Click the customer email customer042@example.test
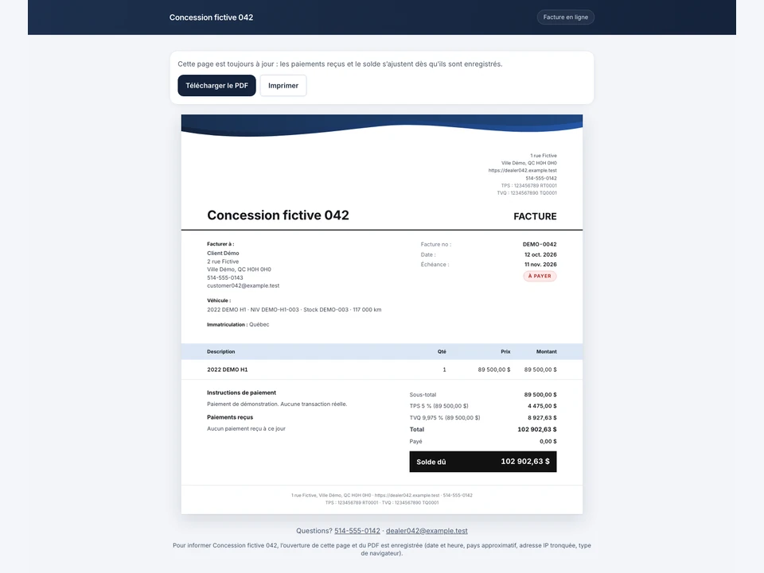The width and height of the screenshot is (764, 573). (x=244, y=285)
